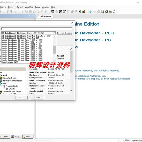Viewport: 142px width, 142px height.
Task: Go back with the teal arrow icon
Action: [x=91, y=12]
